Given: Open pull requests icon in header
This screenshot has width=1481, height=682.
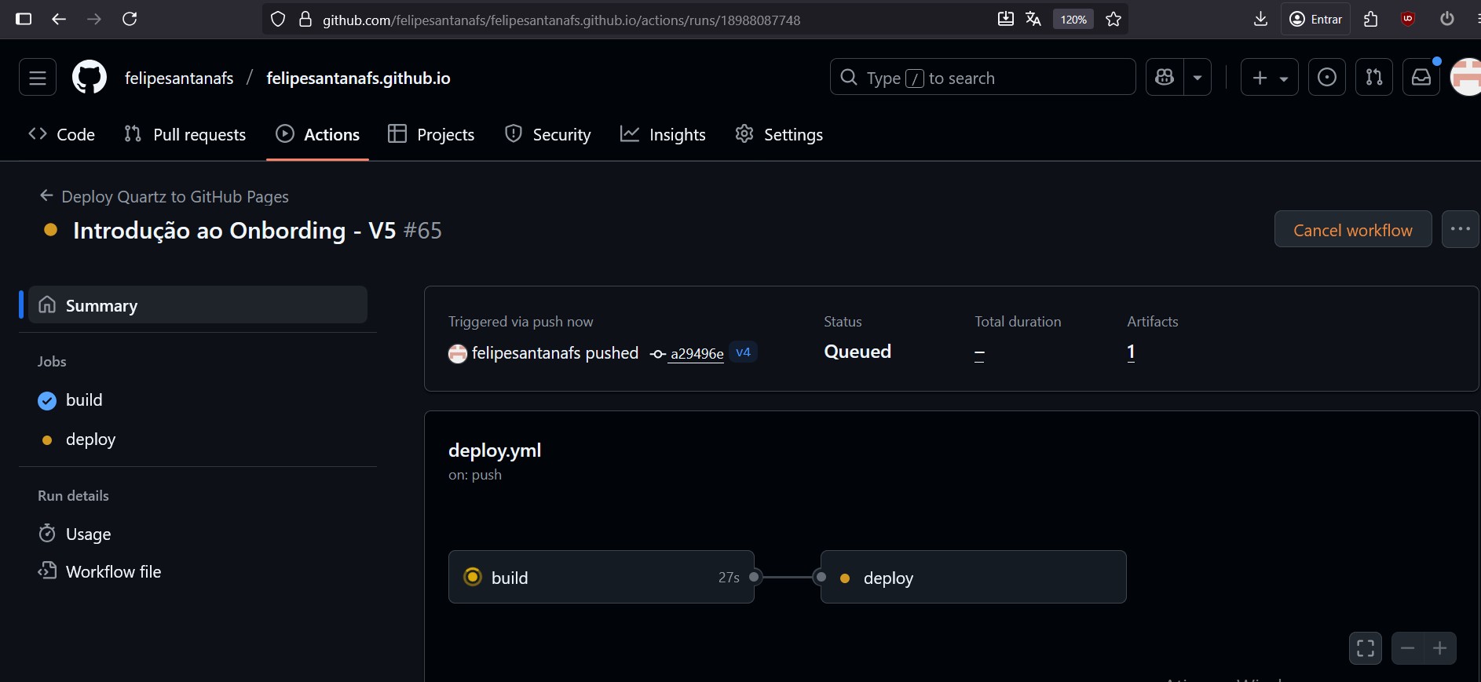Looking at the screenshot, I should tap(1373, 78).
